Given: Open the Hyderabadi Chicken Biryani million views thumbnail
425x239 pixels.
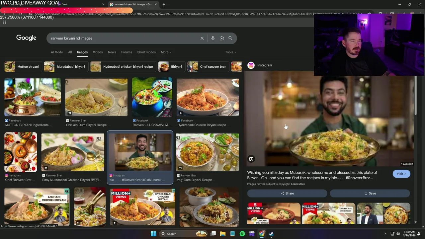Looking at the screenshot, I should click(x=143, y=207).
